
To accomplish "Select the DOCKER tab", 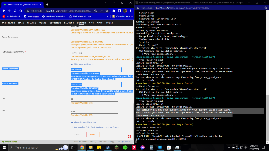I will 82,23.
